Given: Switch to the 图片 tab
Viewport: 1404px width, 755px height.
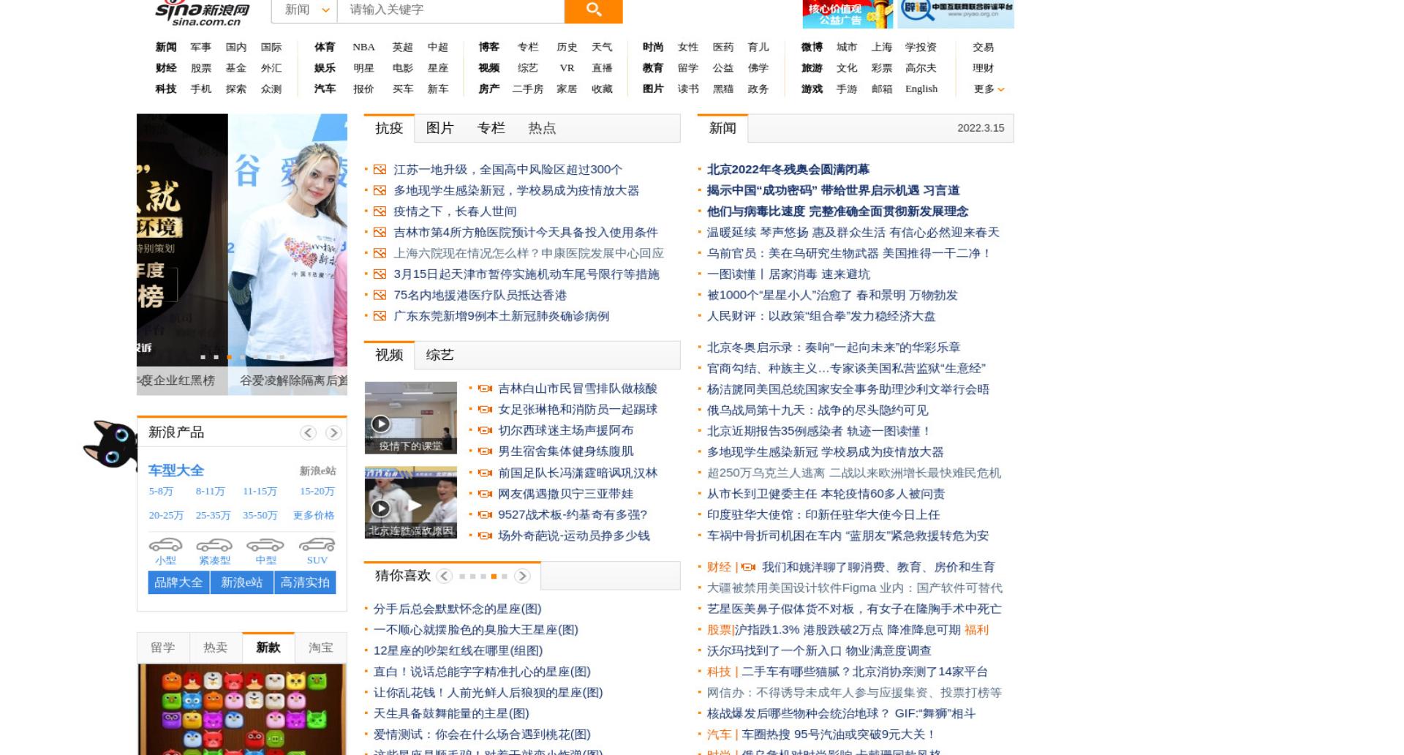Looking at the screenshot, I should pos(439,128).
